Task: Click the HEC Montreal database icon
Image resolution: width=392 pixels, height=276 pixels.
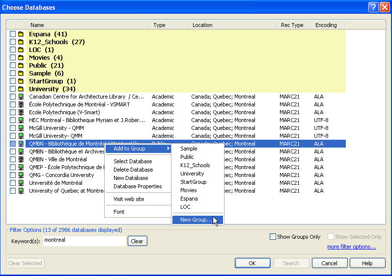Action: click(x=21, y=120)
